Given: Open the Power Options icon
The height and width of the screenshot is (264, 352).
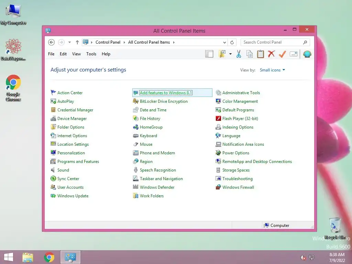Looking at the screenshot, I should point(218,153).
